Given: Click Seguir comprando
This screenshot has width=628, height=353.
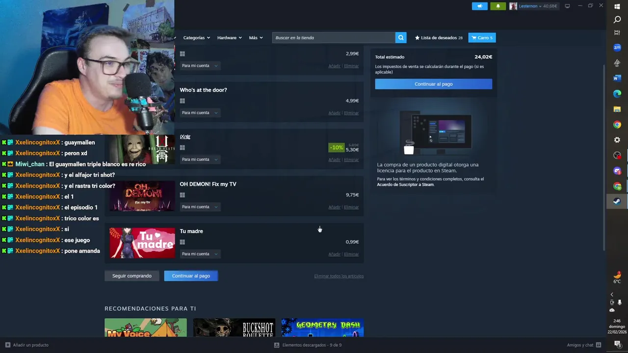Looking at the screenshot, I should pos(132,276).
